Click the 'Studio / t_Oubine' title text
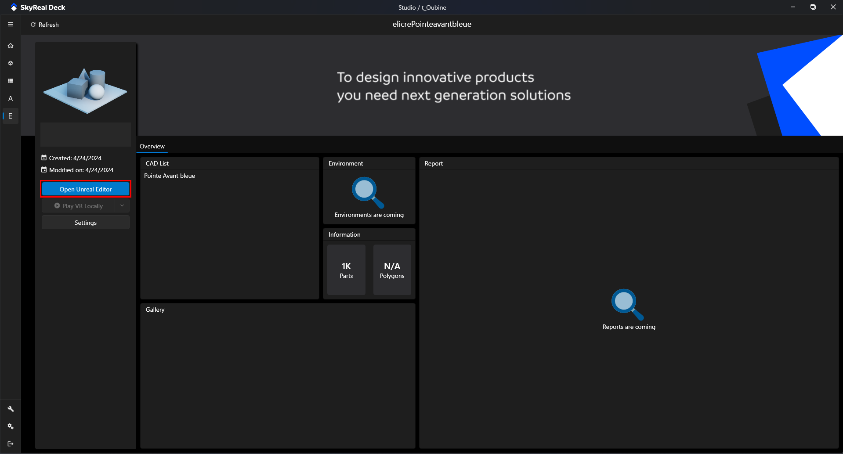Image resolution: width=843 pixels, height=454 pixels. (x=422, y=7)
